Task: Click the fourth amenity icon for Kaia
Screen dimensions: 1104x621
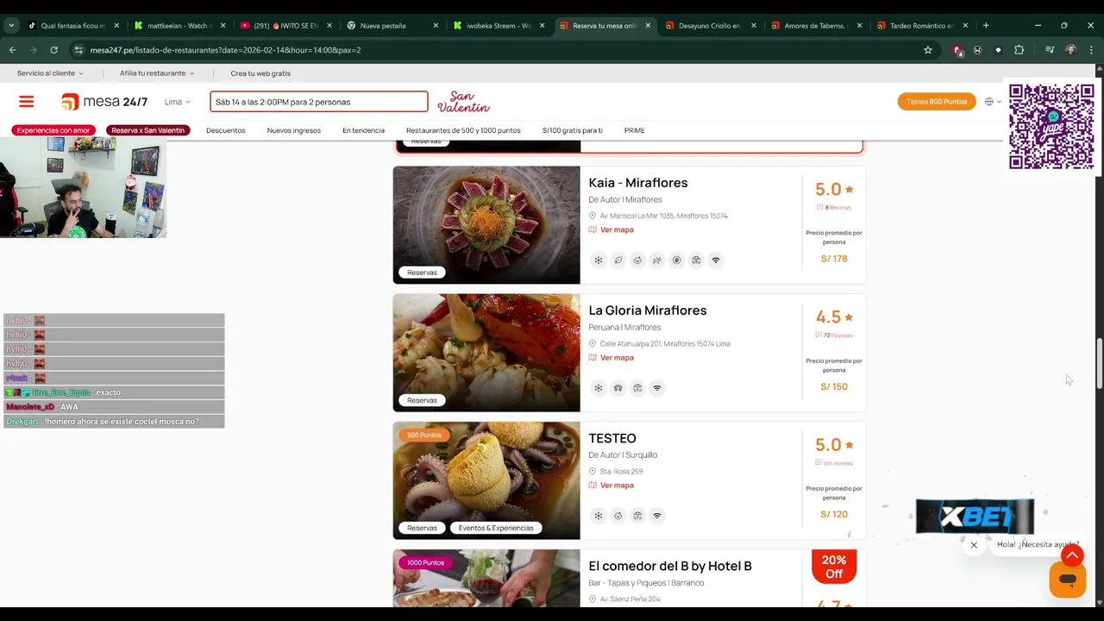Action: point(657,260)
